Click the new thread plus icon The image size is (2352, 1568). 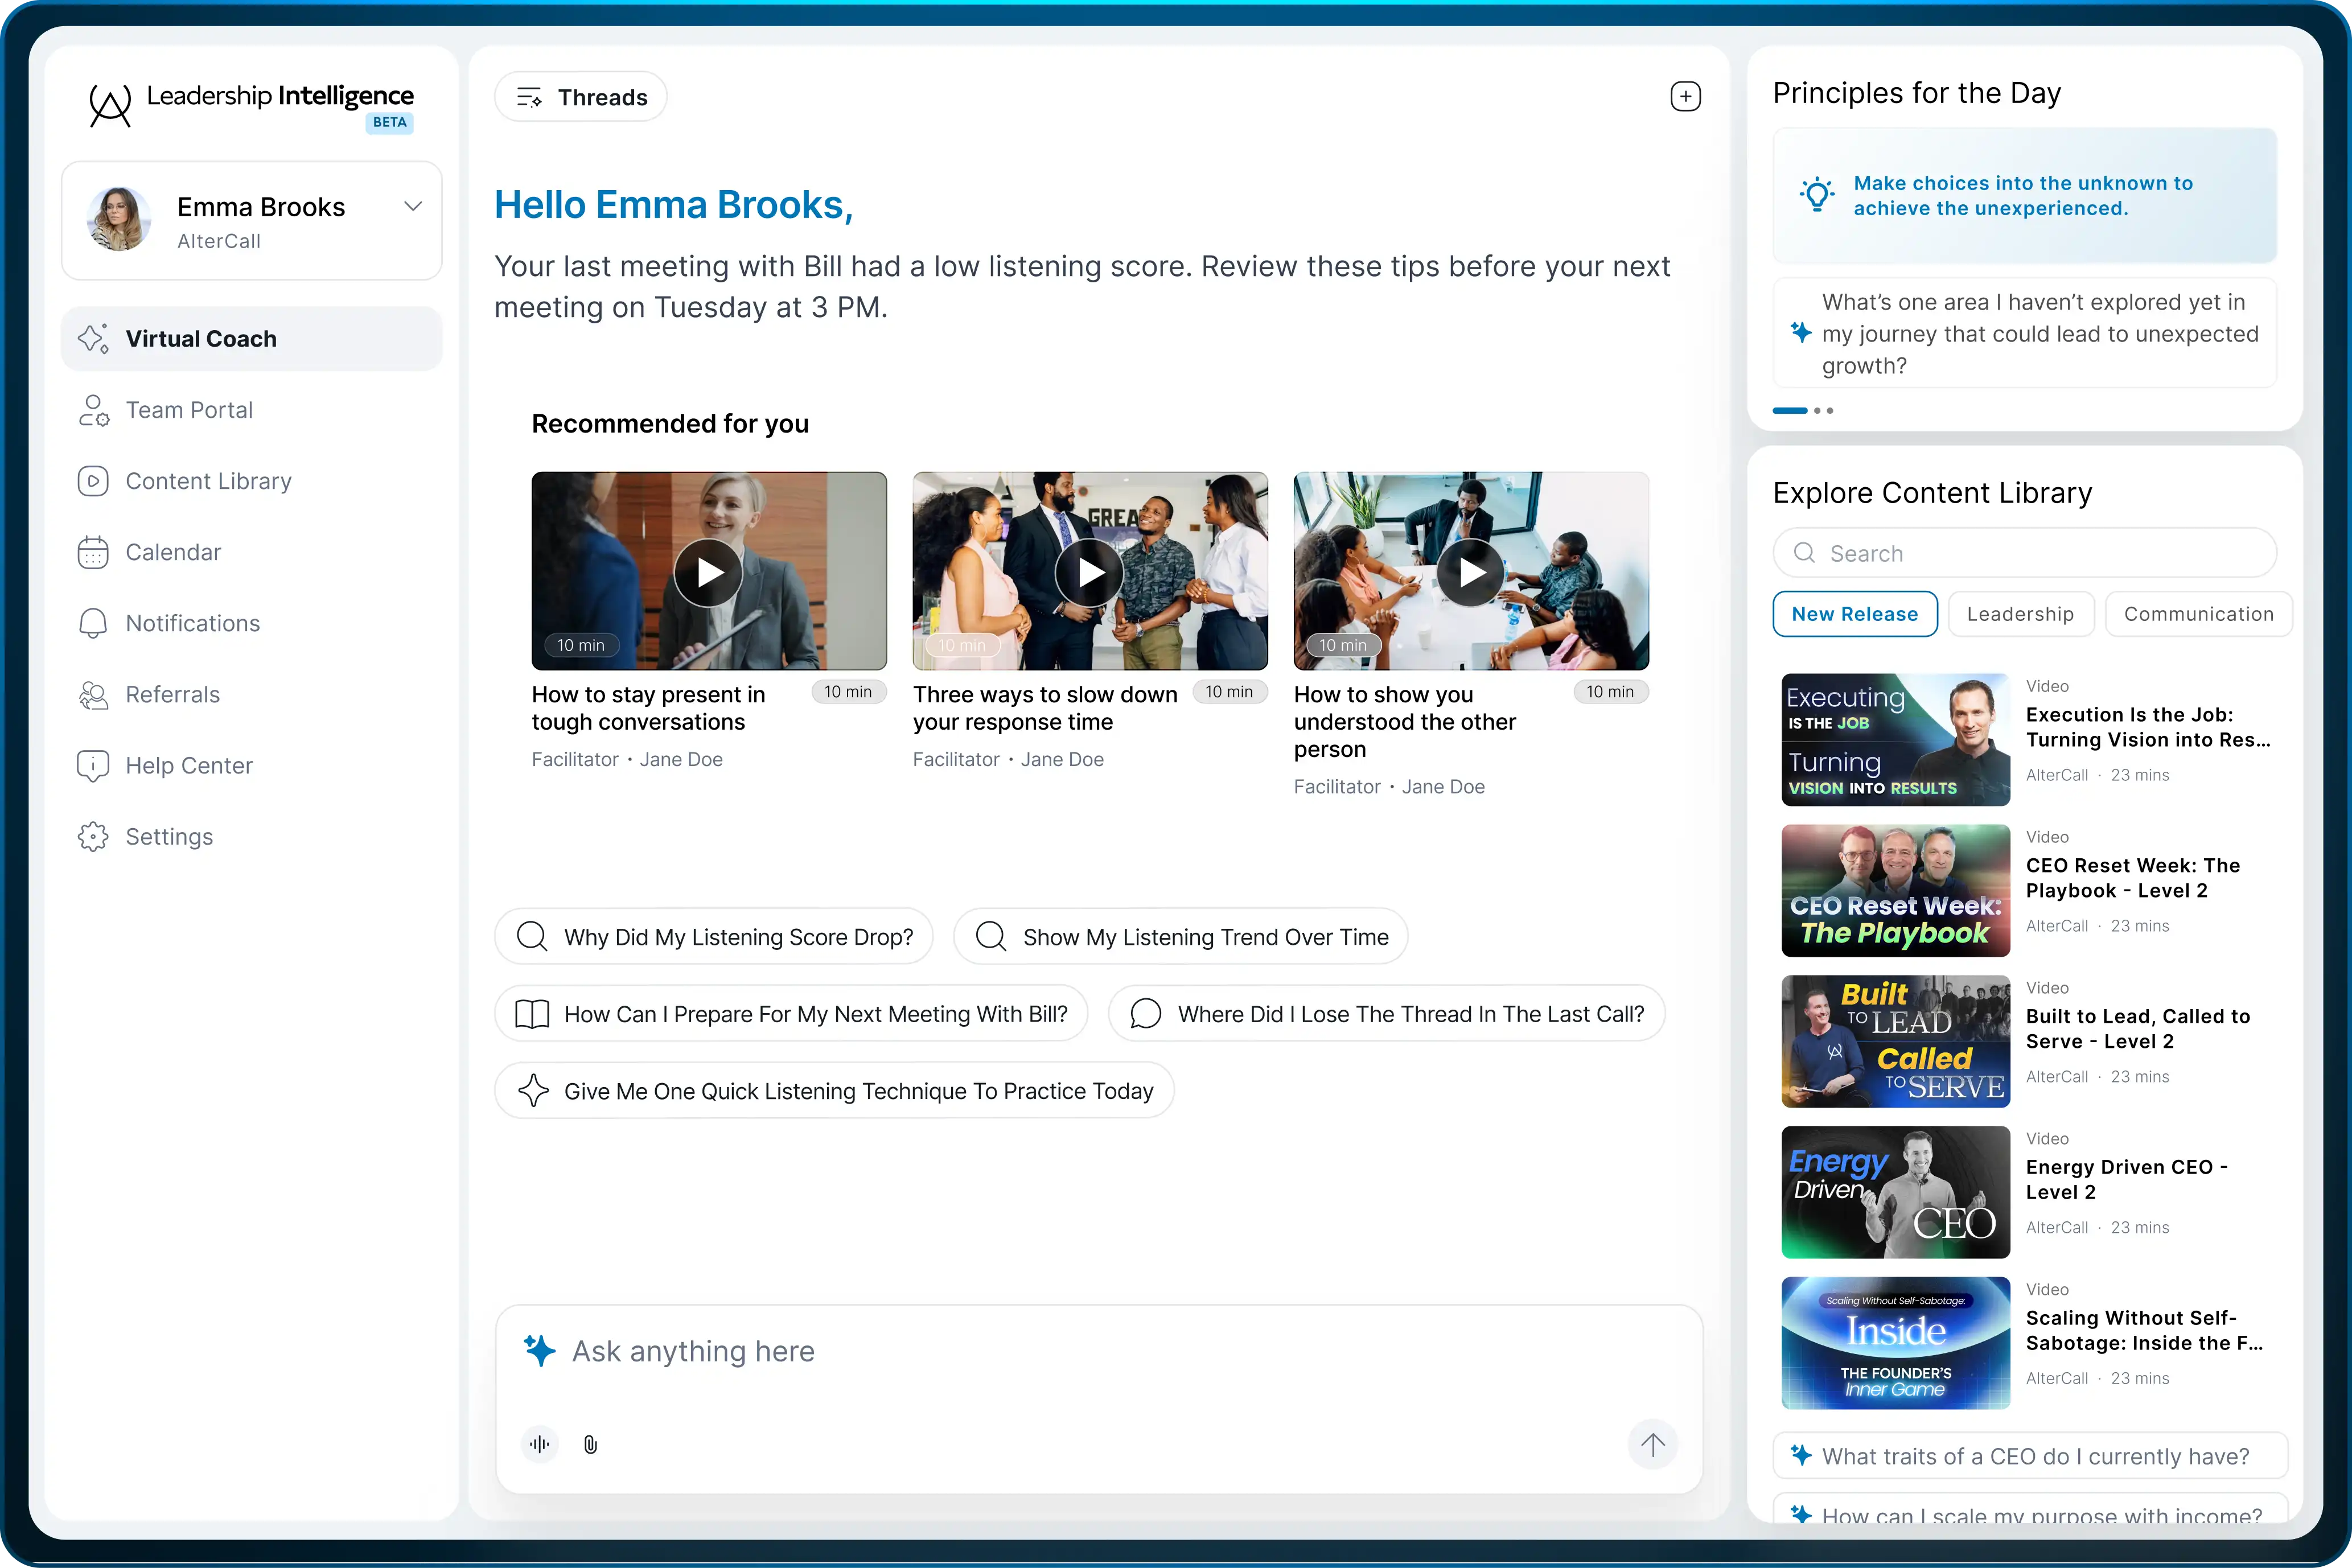[x=1685, y=97]
